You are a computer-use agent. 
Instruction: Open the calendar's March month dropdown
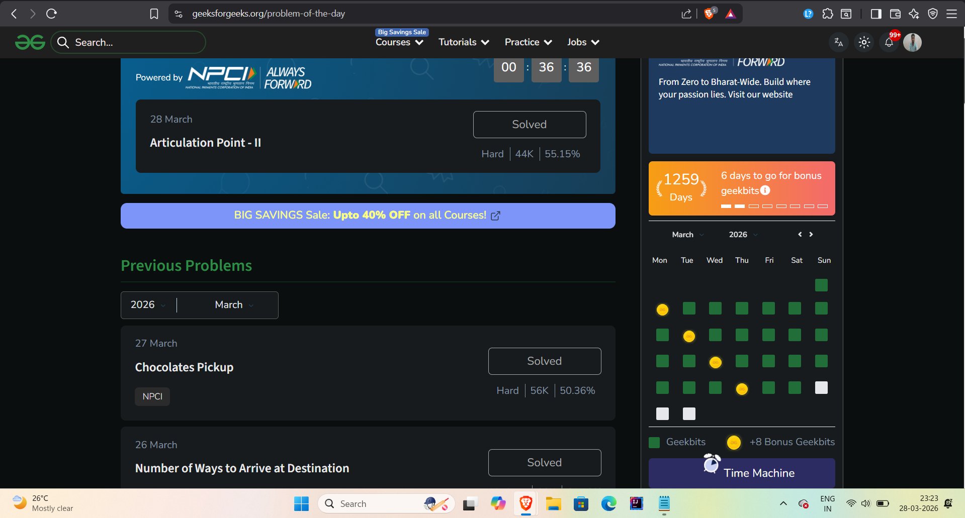[x=687, y=235]
